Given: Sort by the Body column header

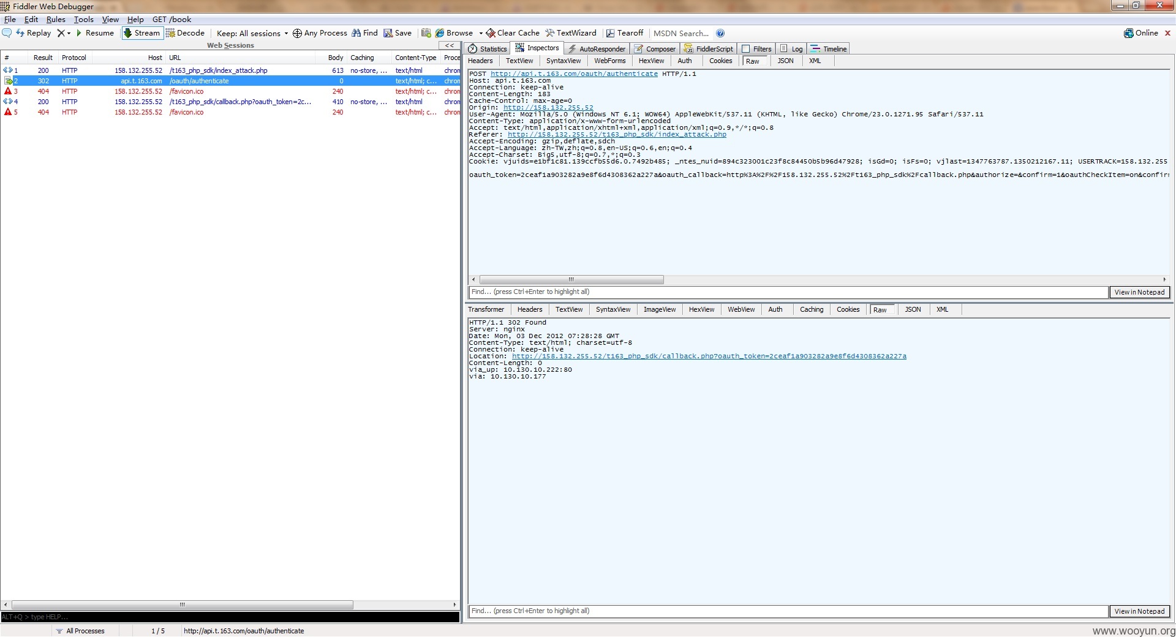Looking at the screenshot, I should tap(336, 58).
